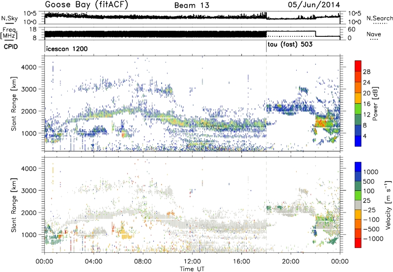This screenshot has height=272, width=393.
Task: Click the 'CPID' row label
Action: 11,47
